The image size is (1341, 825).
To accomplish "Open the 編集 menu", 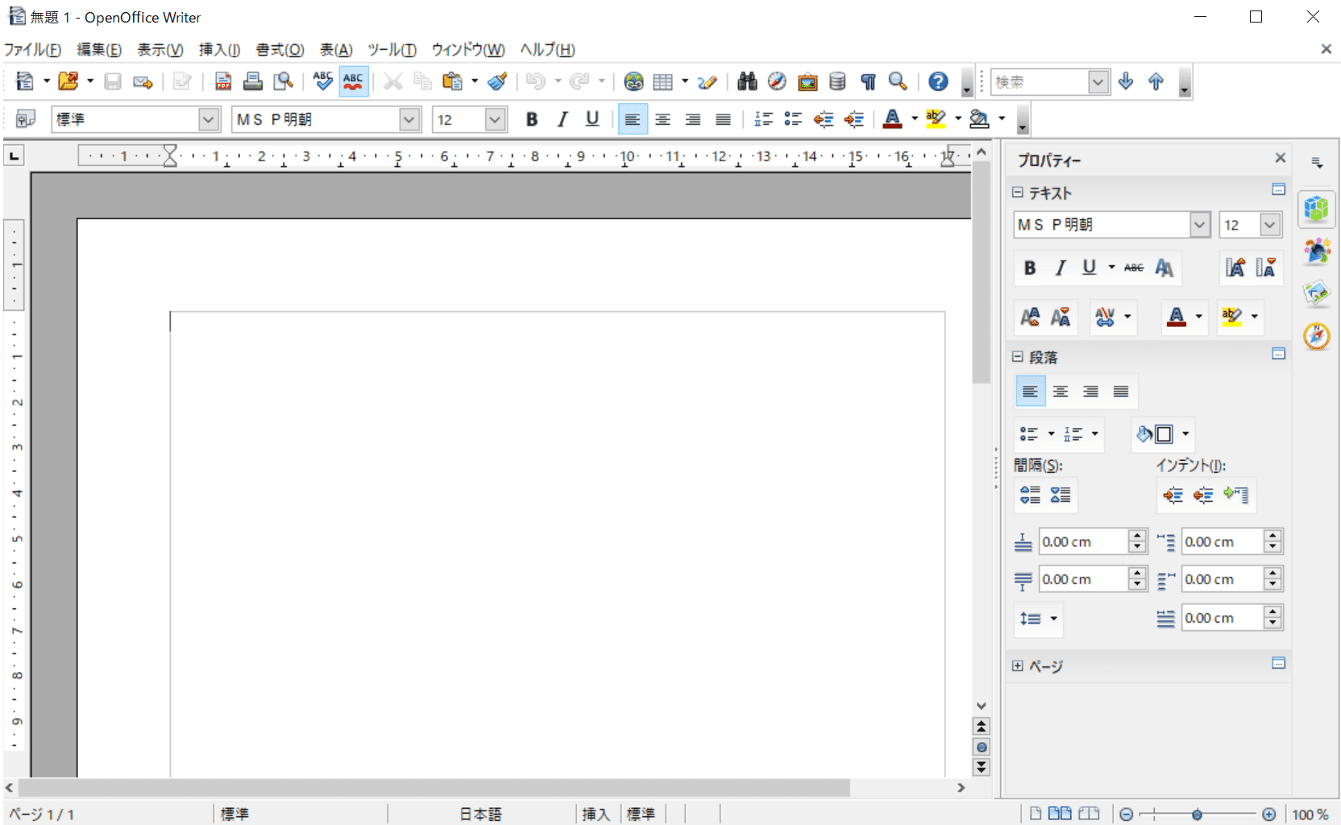I will (99, 50).
